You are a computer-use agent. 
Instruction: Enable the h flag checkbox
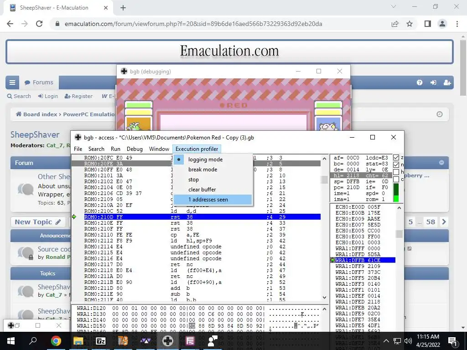tap(396, 172)
